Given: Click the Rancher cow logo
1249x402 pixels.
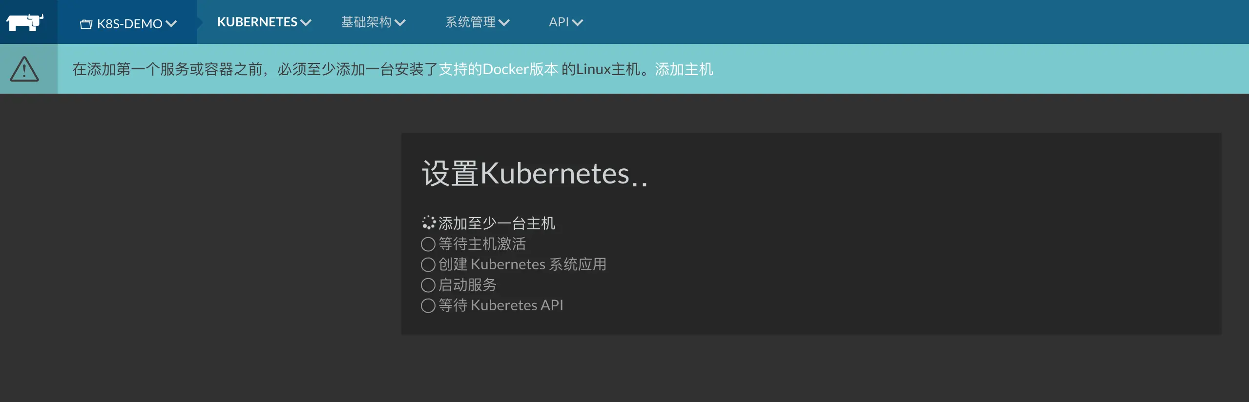Looking at the screenshot, I should [x=25, y=22].
